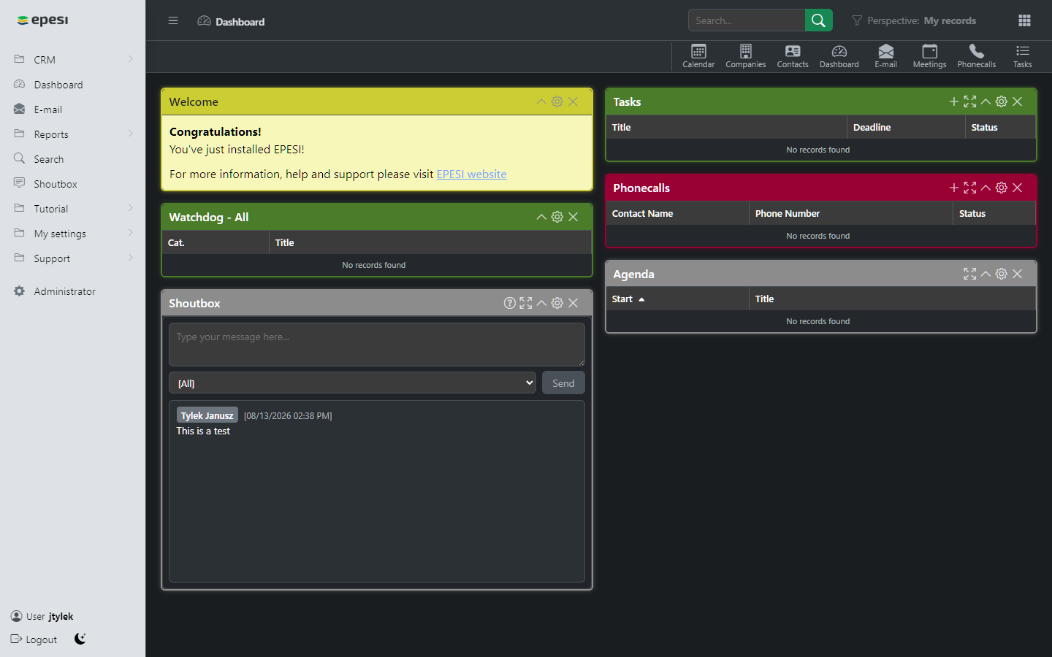Toggle the sidebar with the hamburger icon
This screenshot has width=1052, height=657.
[x=173, y=20]
